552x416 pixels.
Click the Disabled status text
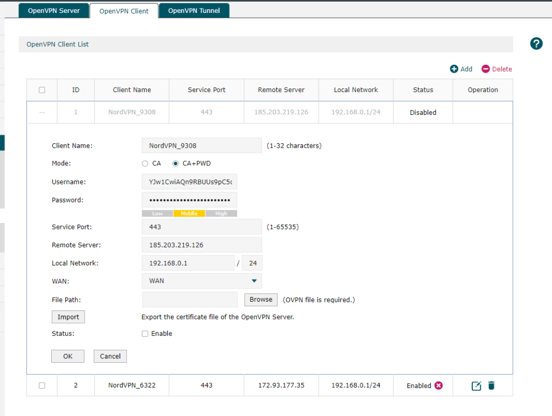click(423, 113)
